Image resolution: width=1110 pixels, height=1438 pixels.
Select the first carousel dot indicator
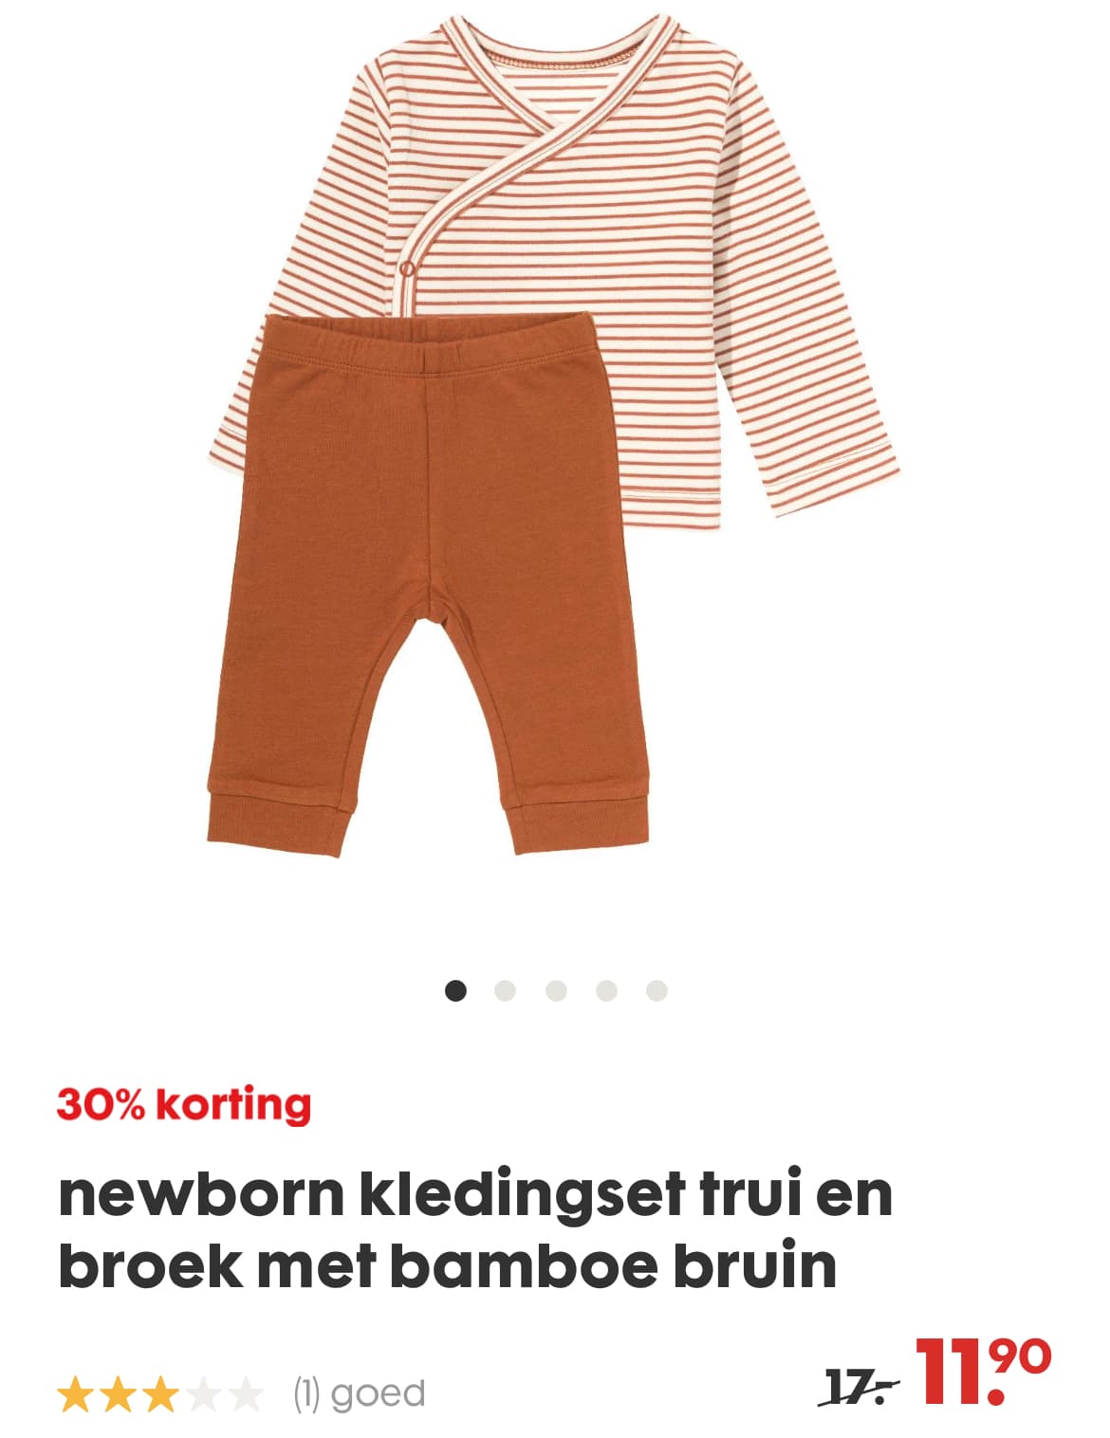455,991
